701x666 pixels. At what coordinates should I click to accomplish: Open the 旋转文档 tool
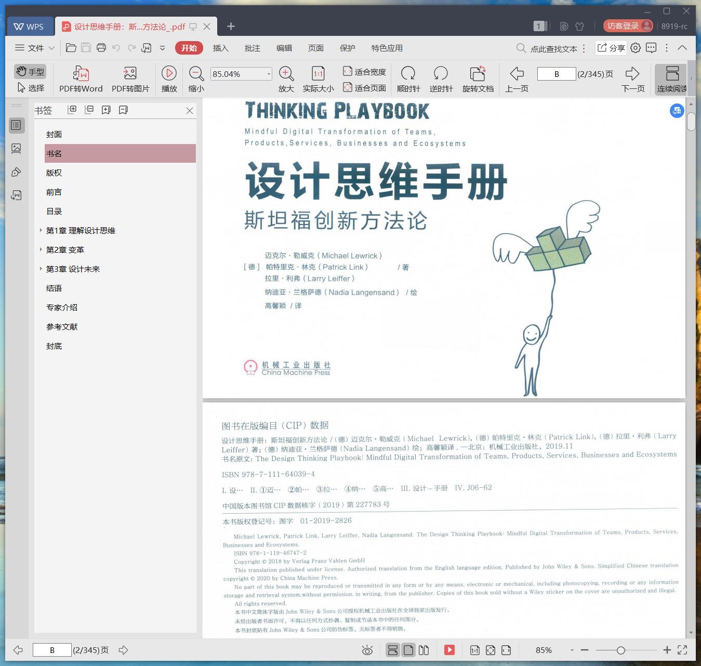click(478, 79)
